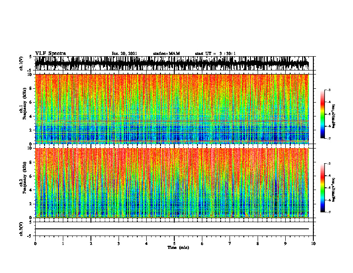353x273 pixels.
Task: Click time axis tick label "4"
Action: 147,244
